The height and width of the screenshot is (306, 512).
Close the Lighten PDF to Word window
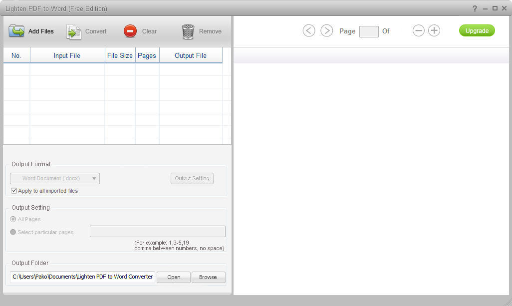(x=504, y=8)
